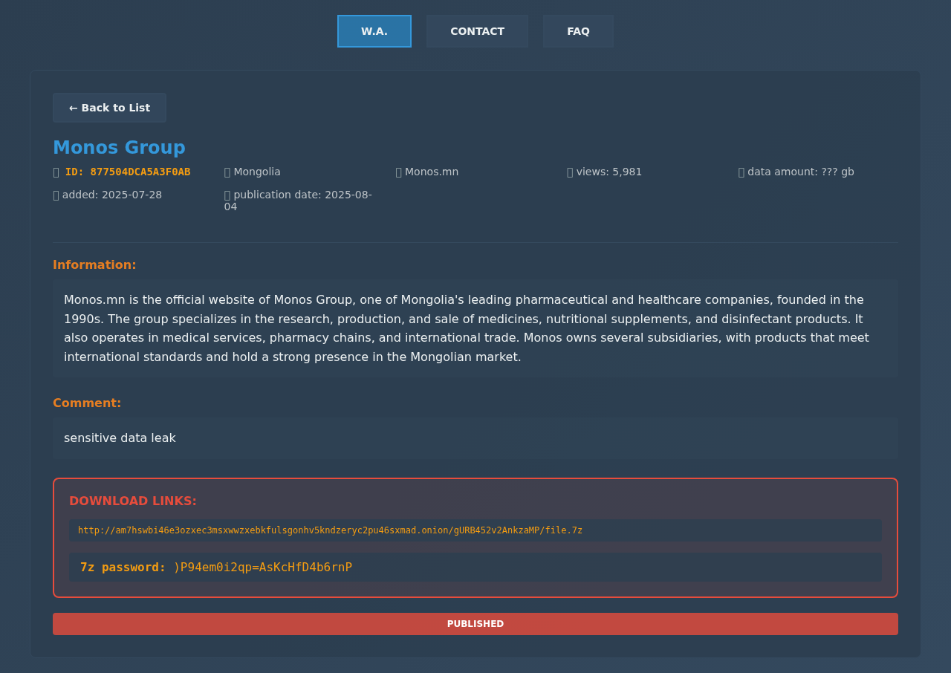Click the 7z password field
Image resolution: width=951 pixels, height=673 pixels.
(x=475, y=568)
